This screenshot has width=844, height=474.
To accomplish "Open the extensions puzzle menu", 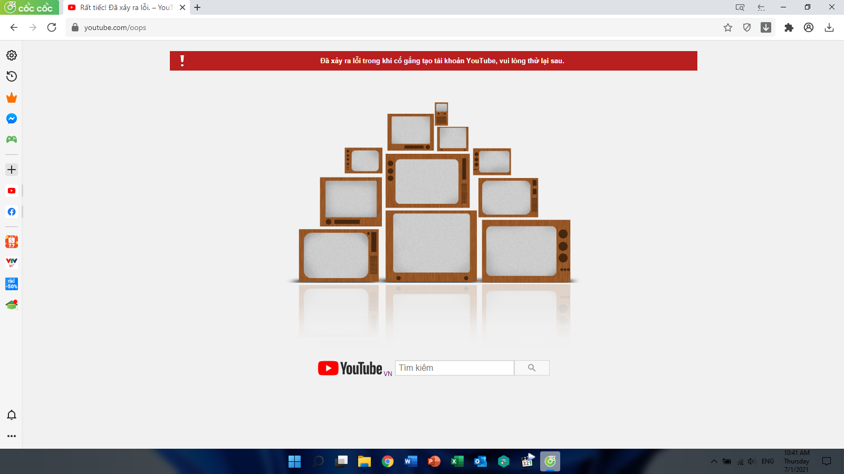I will click(789, 27).
